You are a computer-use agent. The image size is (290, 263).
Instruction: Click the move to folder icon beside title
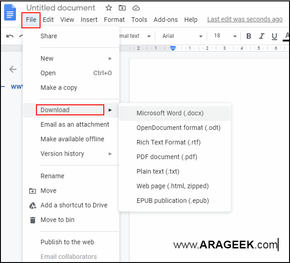pyautogui.click(x=122, y=8)
